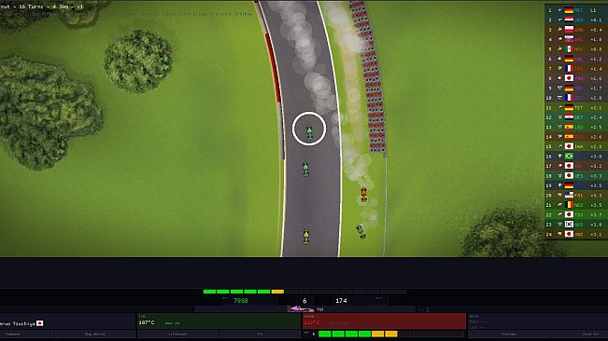Click the Polish flag in position 3 row
Image resolution: width=608 pixels, height=341 pixels.
(569, 30)
